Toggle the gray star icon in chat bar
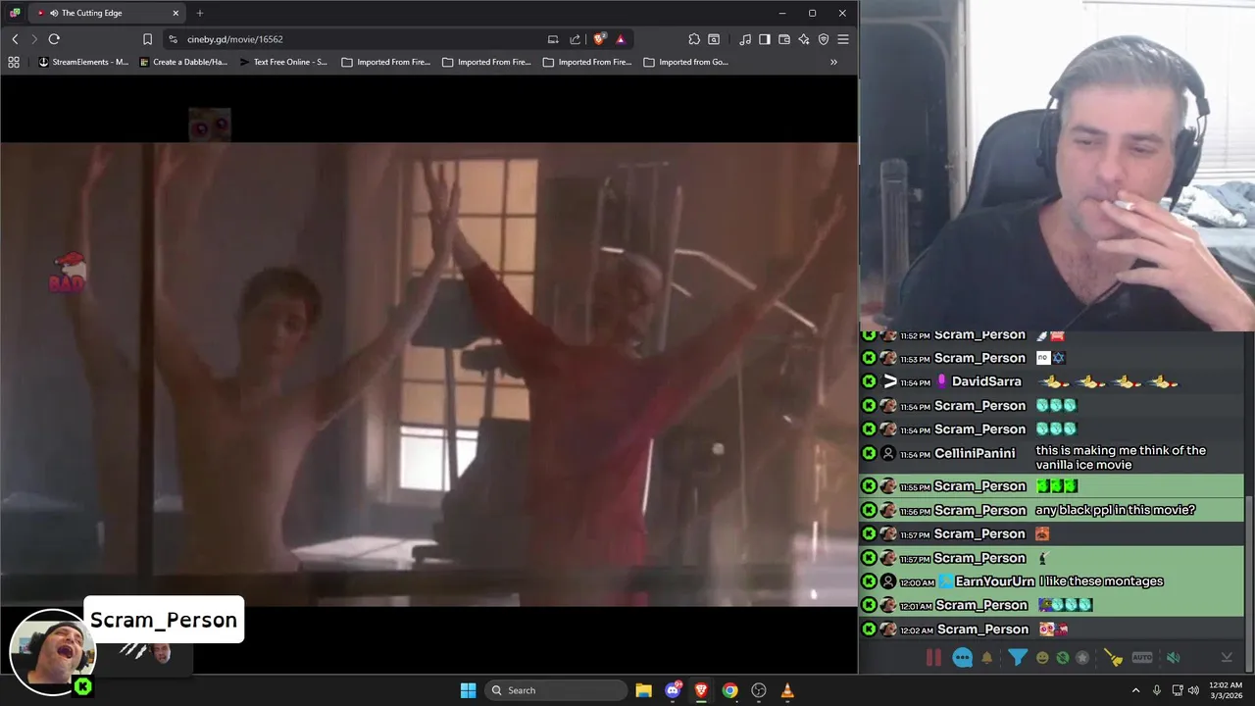This screenshot has width=1255, height=706. pos(1082,658)
